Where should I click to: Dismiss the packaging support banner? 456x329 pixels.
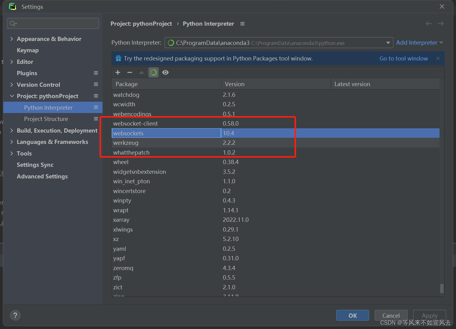[x=438, y=58]
